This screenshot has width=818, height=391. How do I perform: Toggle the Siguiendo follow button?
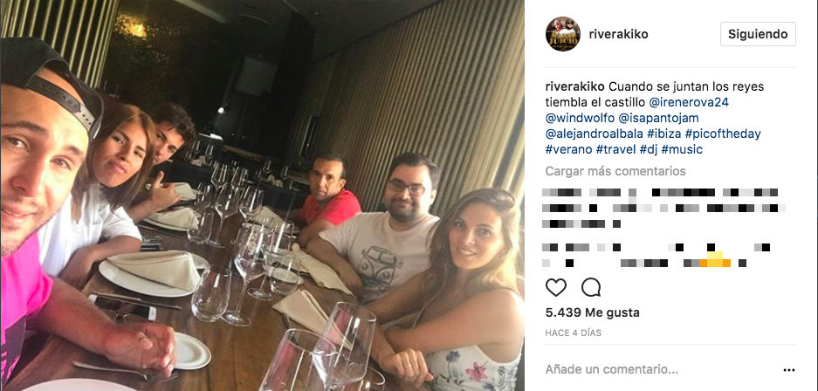click(758, 34)
